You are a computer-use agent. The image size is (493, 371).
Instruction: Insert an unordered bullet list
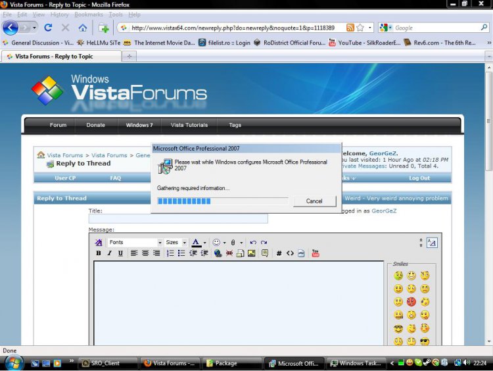pyautogui.click(x=181, y=253)
